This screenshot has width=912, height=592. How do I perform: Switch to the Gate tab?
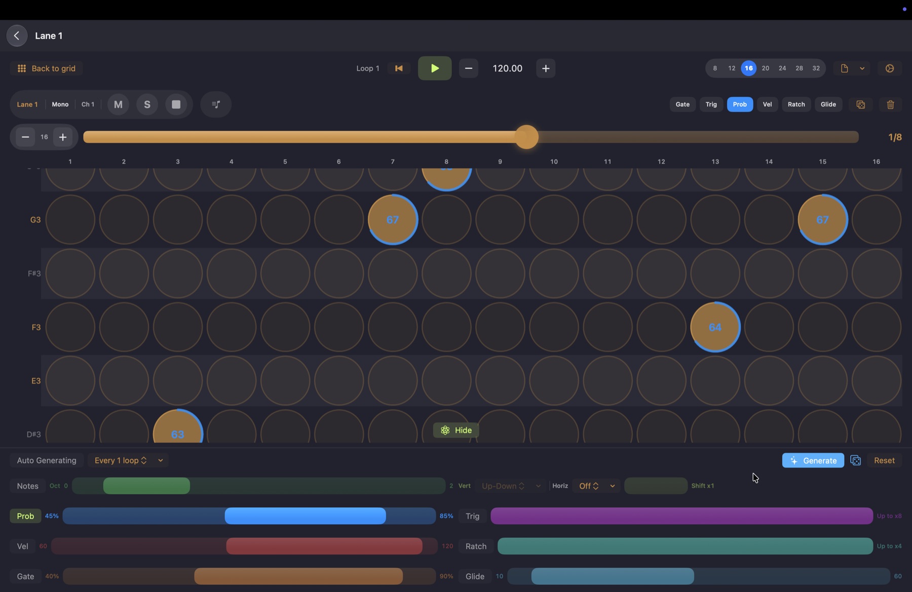(682, 104)
